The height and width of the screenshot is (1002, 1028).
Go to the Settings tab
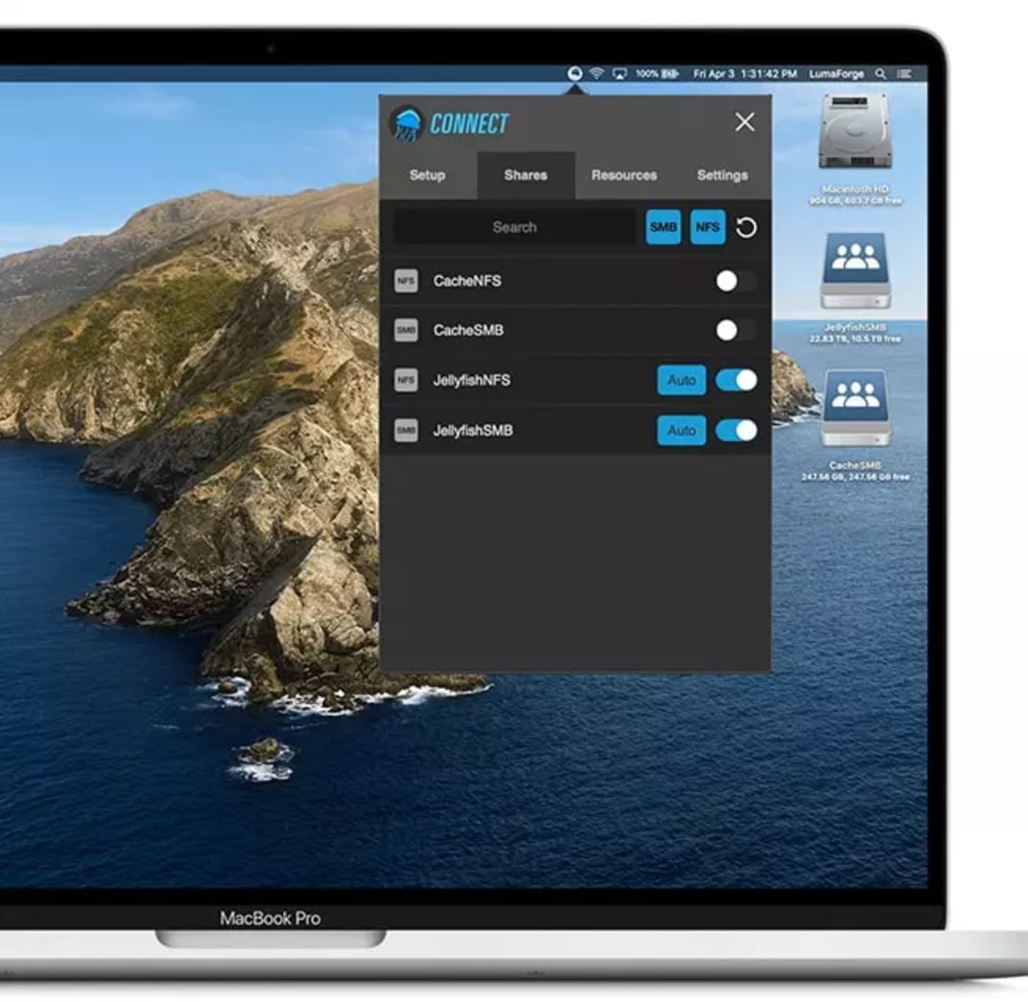723,176
